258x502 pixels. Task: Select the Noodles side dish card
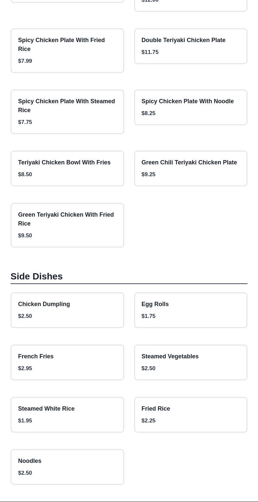[67, 467]
